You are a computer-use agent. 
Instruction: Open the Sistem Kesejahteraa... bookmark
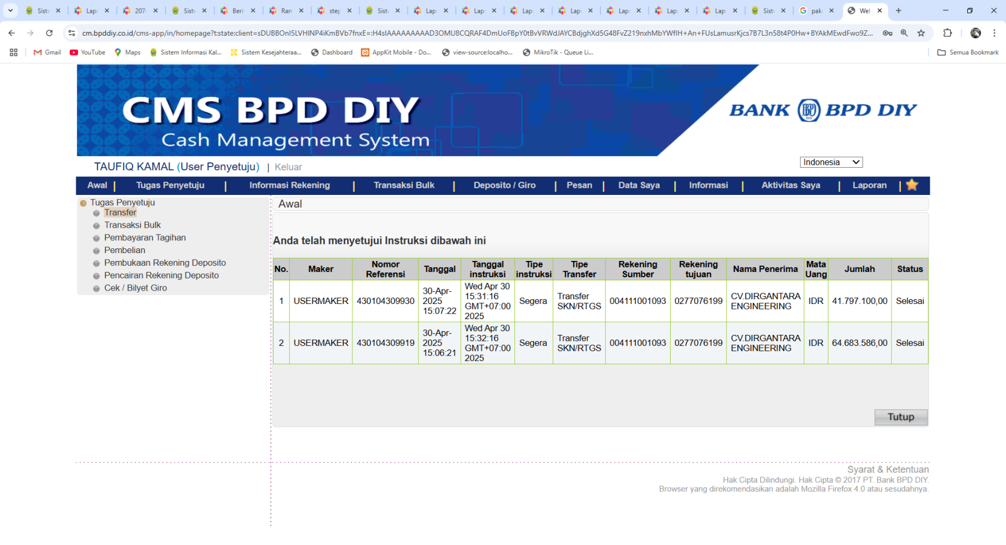(266, 53)
